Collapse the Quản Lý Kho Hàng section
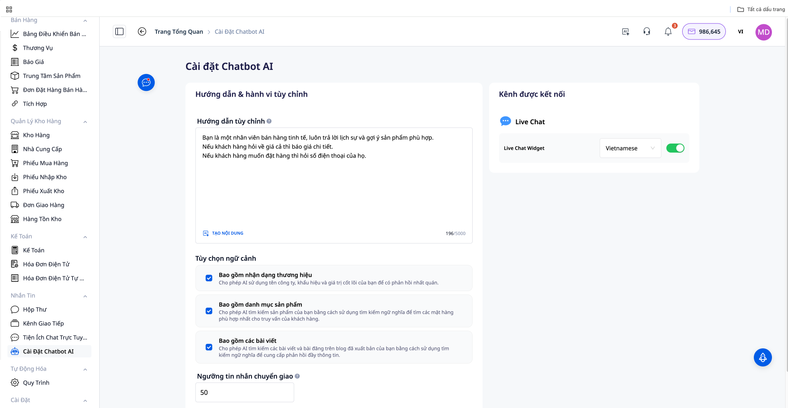This screenshot has height=408, width=788. [x=85, y=121]
